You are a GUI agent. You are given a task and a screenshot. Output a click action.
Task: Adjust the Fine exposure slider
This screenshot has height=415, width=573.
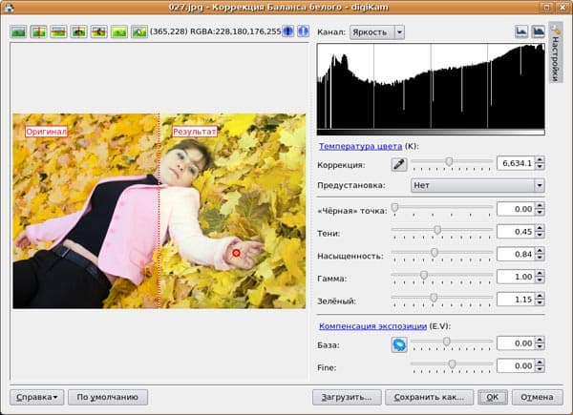coord(452,366)
